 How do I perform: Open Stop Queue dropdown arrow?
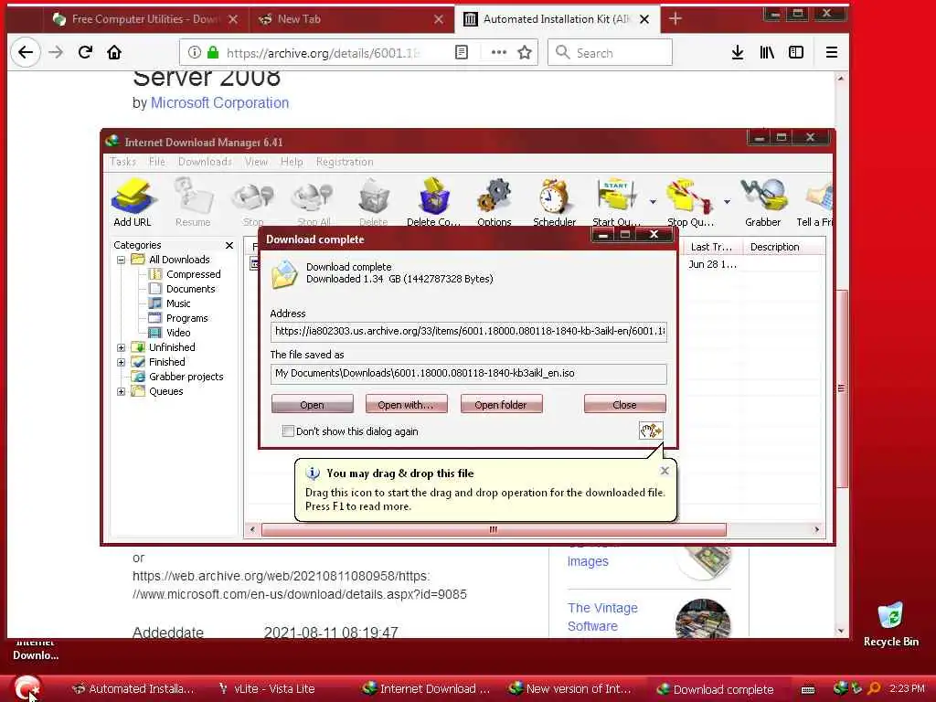[727, 202]
